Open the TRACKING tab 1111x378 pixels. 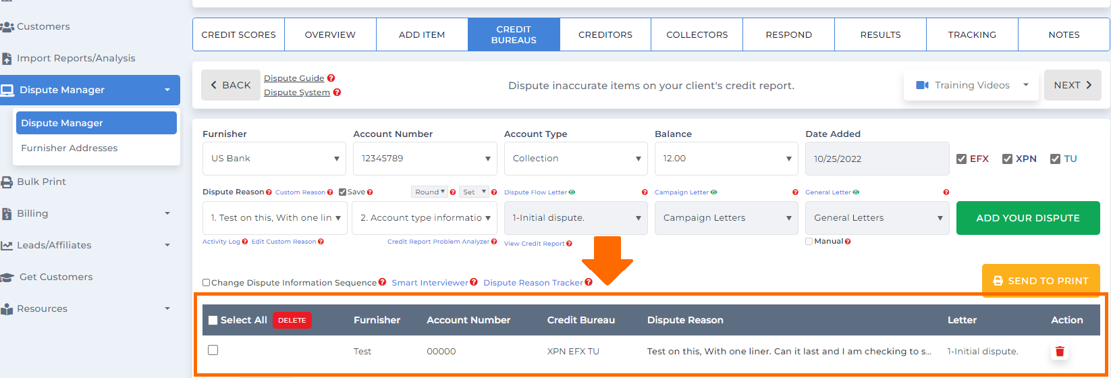click(972, 35)
